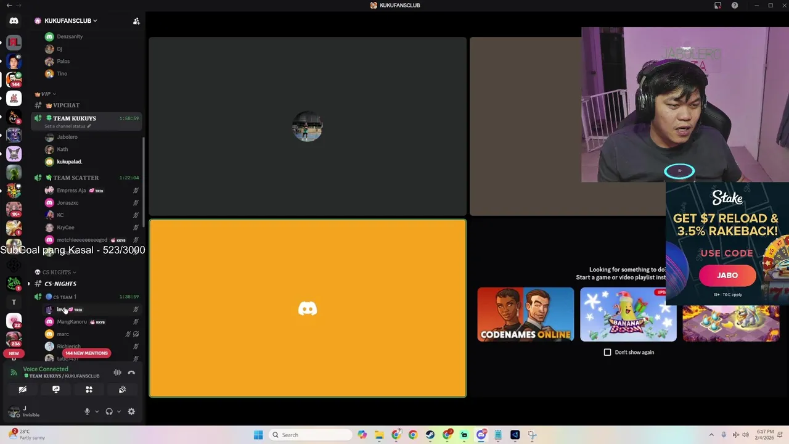789x444 pixels.
Task: Select user Kath in TEAM KUKUYS
Action: 92,149
